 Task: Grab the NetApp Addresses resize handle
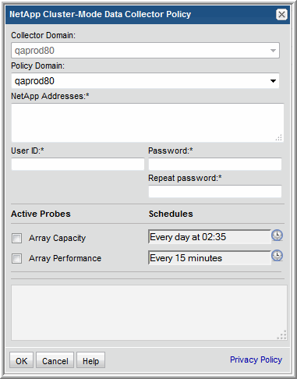tap(279, 138)
